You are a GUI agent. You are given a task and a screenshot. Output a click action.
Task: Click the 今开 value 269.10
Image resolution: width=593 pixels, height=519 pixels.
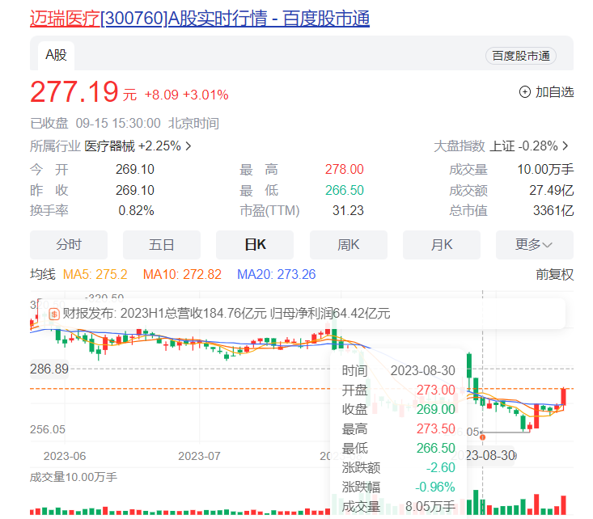[135, 169]
